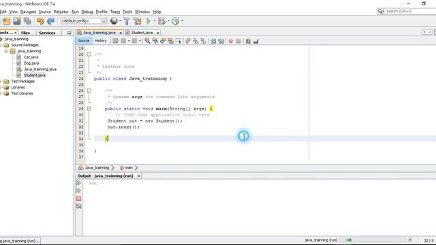Toggle Rectangular Selection mode

(x=178, y=41)
